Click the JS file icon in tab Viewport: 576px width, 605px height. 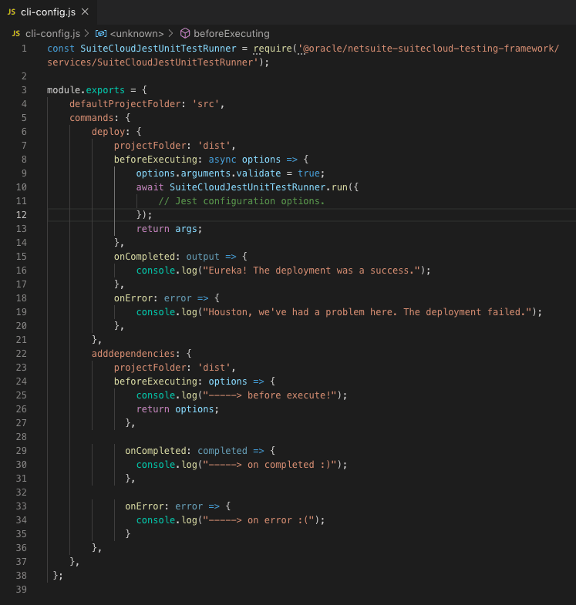tap(12, 12)
